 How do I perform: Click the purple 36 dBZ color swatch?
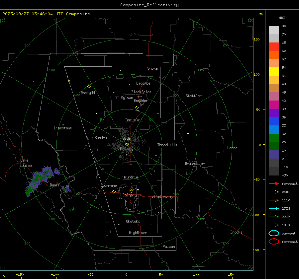pyautogui.click(x=274, y=113)
